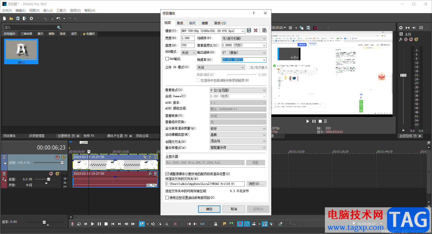Image resolution: width=432 pixels, height=234 pixels.
Task: Toggle snapping magnet icon in bottom toolbar
Action: click(240, 224)
